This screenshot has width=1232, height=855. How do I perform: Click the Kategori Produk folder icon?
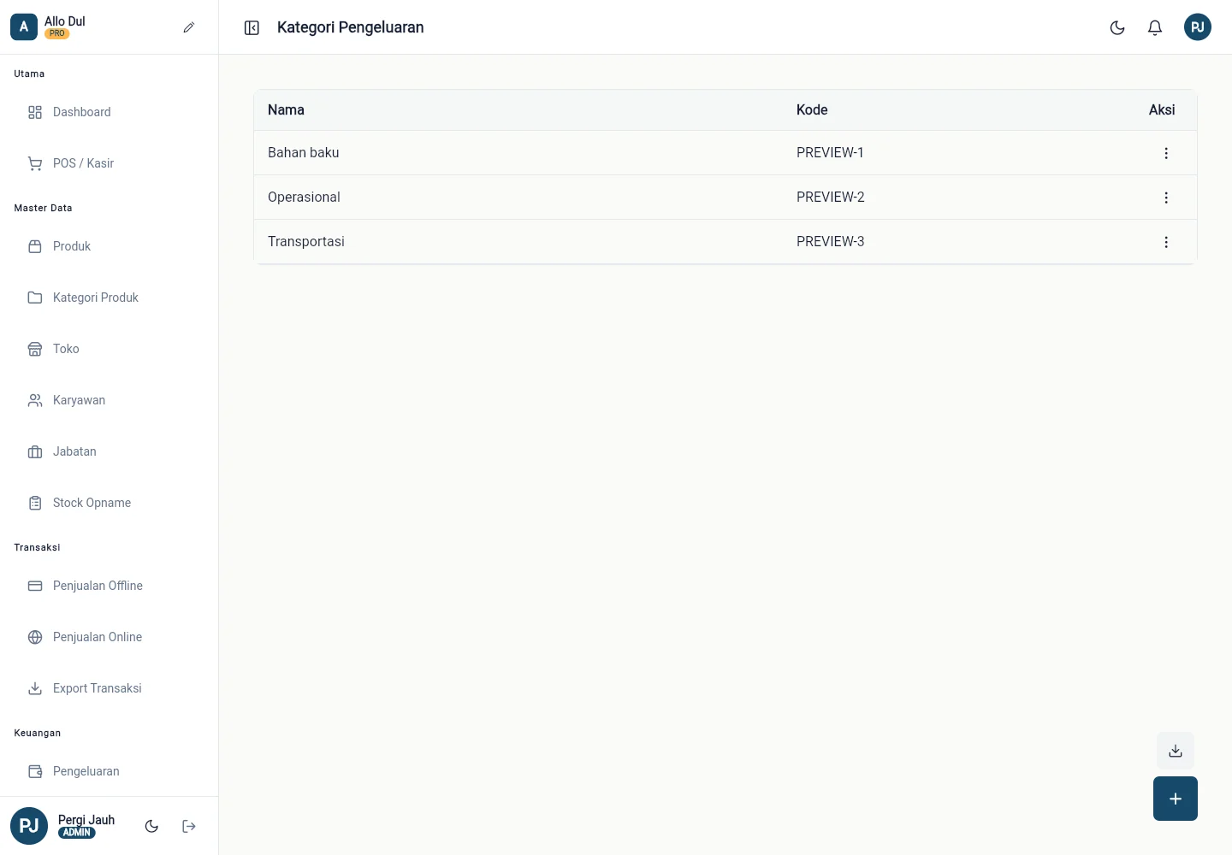point(35,298)
